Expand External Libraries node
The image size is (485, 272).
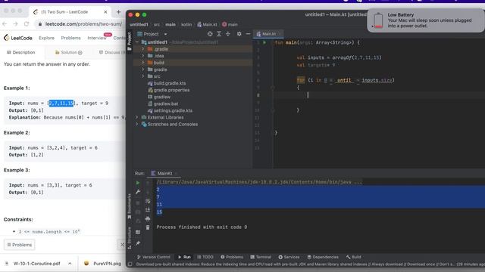pos(137,118)
